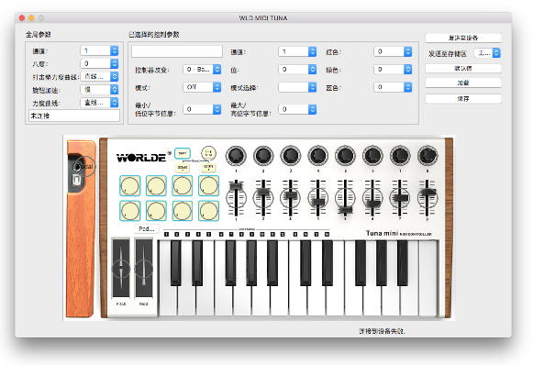Select fader 2 on the controller

(263, 198)
